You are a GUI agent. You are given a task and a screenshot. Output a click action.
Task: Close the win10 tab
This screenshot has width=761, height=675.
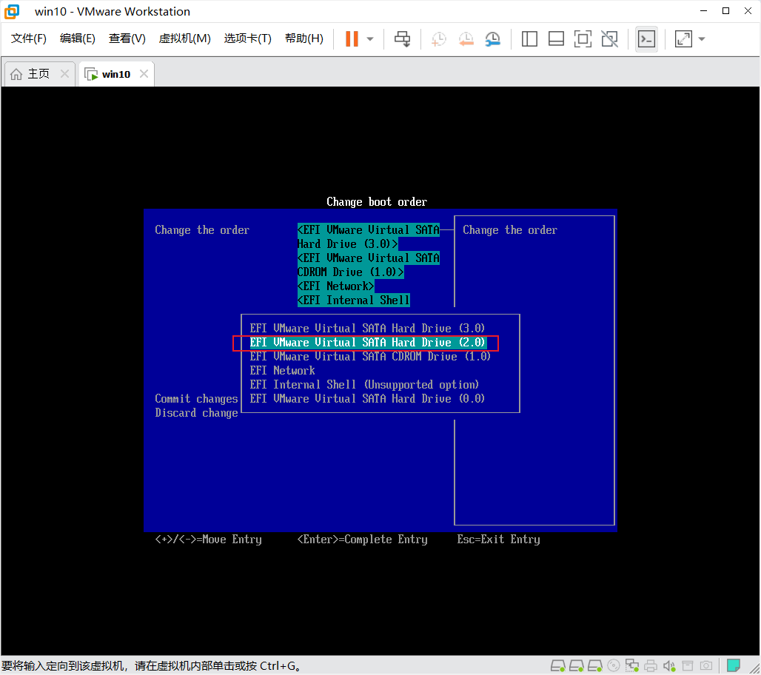tap(144, 74)
